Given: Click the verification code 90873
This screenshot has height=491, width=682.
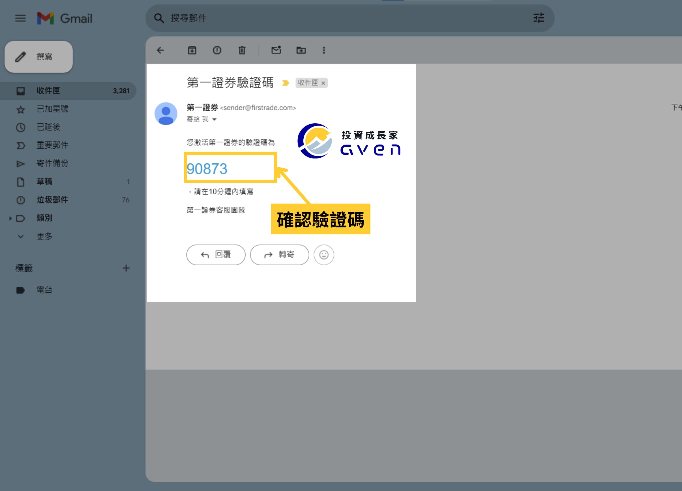Looking at the screenshot, I should pos(207,169).
